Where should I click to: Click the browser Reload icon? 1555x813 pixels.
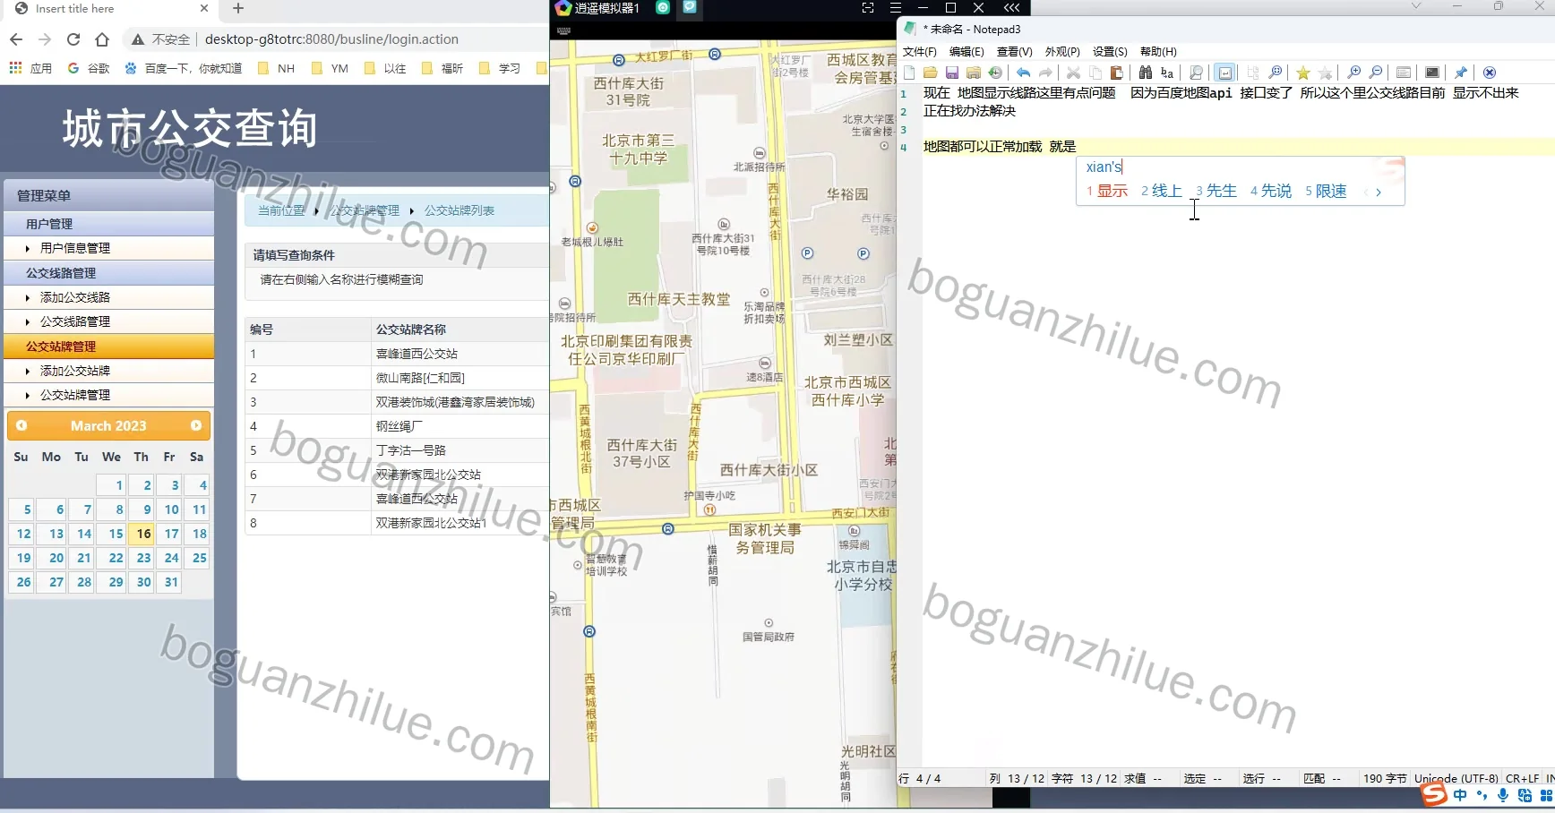point(73,39)
